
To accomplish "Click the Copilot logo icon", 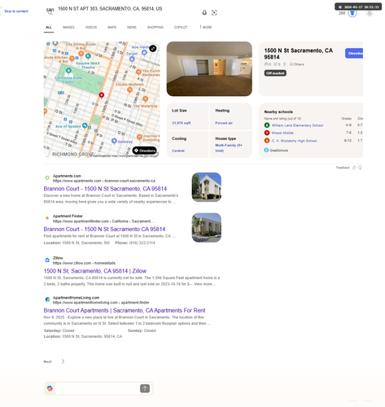I will 50,388.
